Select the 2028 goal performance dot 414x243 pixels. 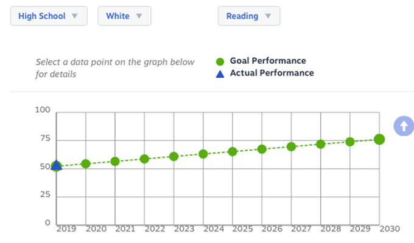[320, 144]
